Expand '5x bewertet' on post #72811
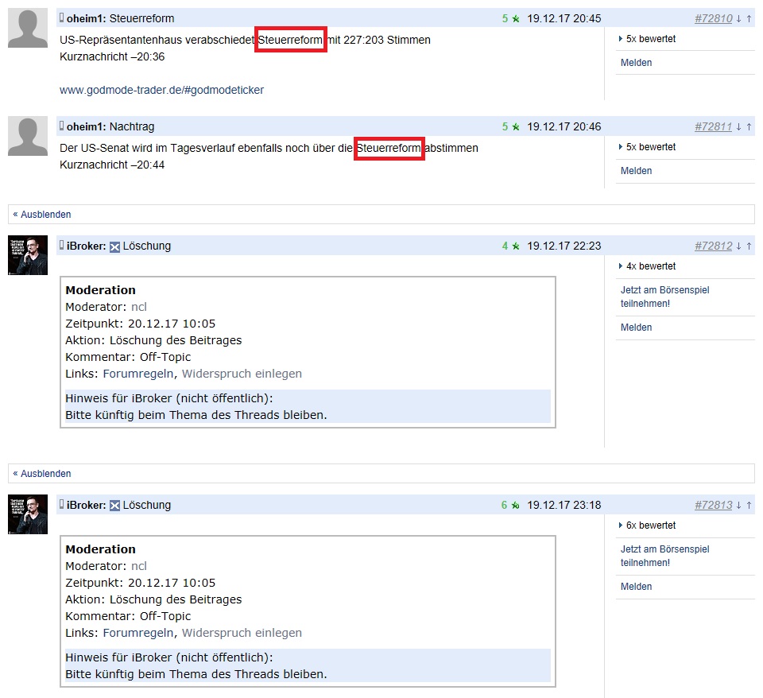The height and width of the screenshot is (698, 763). pos(647,147)
